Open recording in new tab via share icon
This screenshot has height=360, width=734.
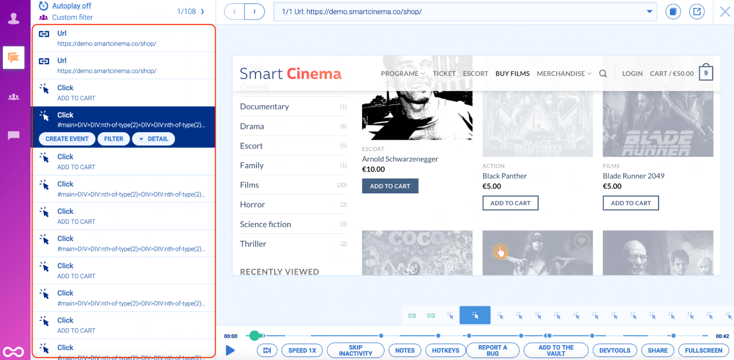[x=697, y=11]
